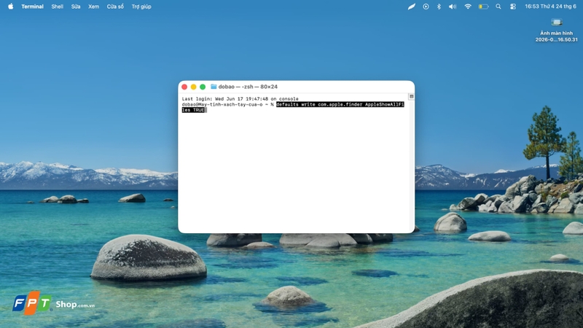Click the dobao — -zsh — 80×24 window title
The image size is (583, 328).
click(x=248, y=87)
